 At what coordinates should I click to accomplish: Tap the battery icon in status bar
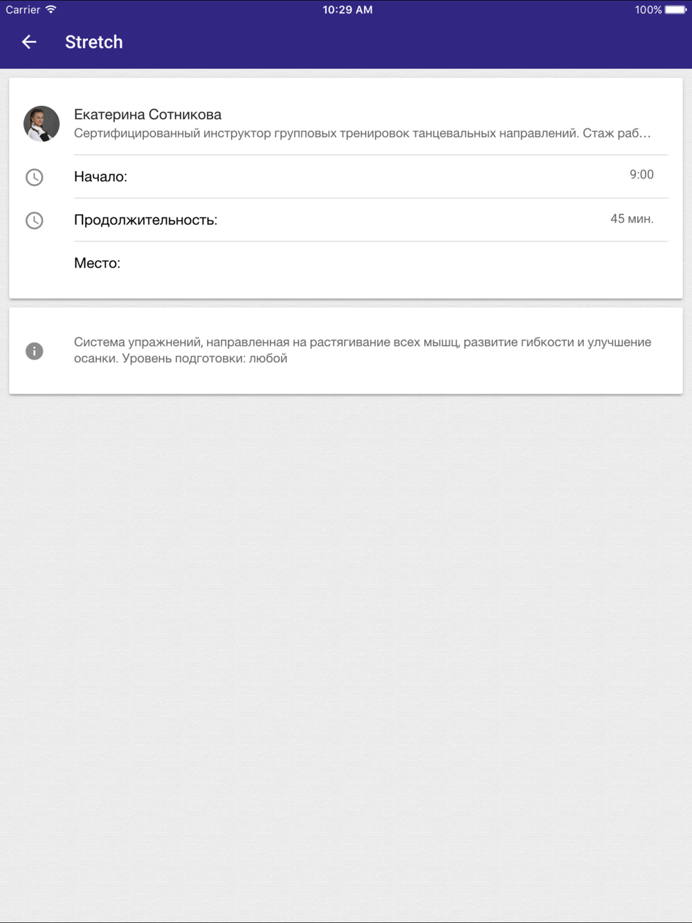tap(676, 10)
